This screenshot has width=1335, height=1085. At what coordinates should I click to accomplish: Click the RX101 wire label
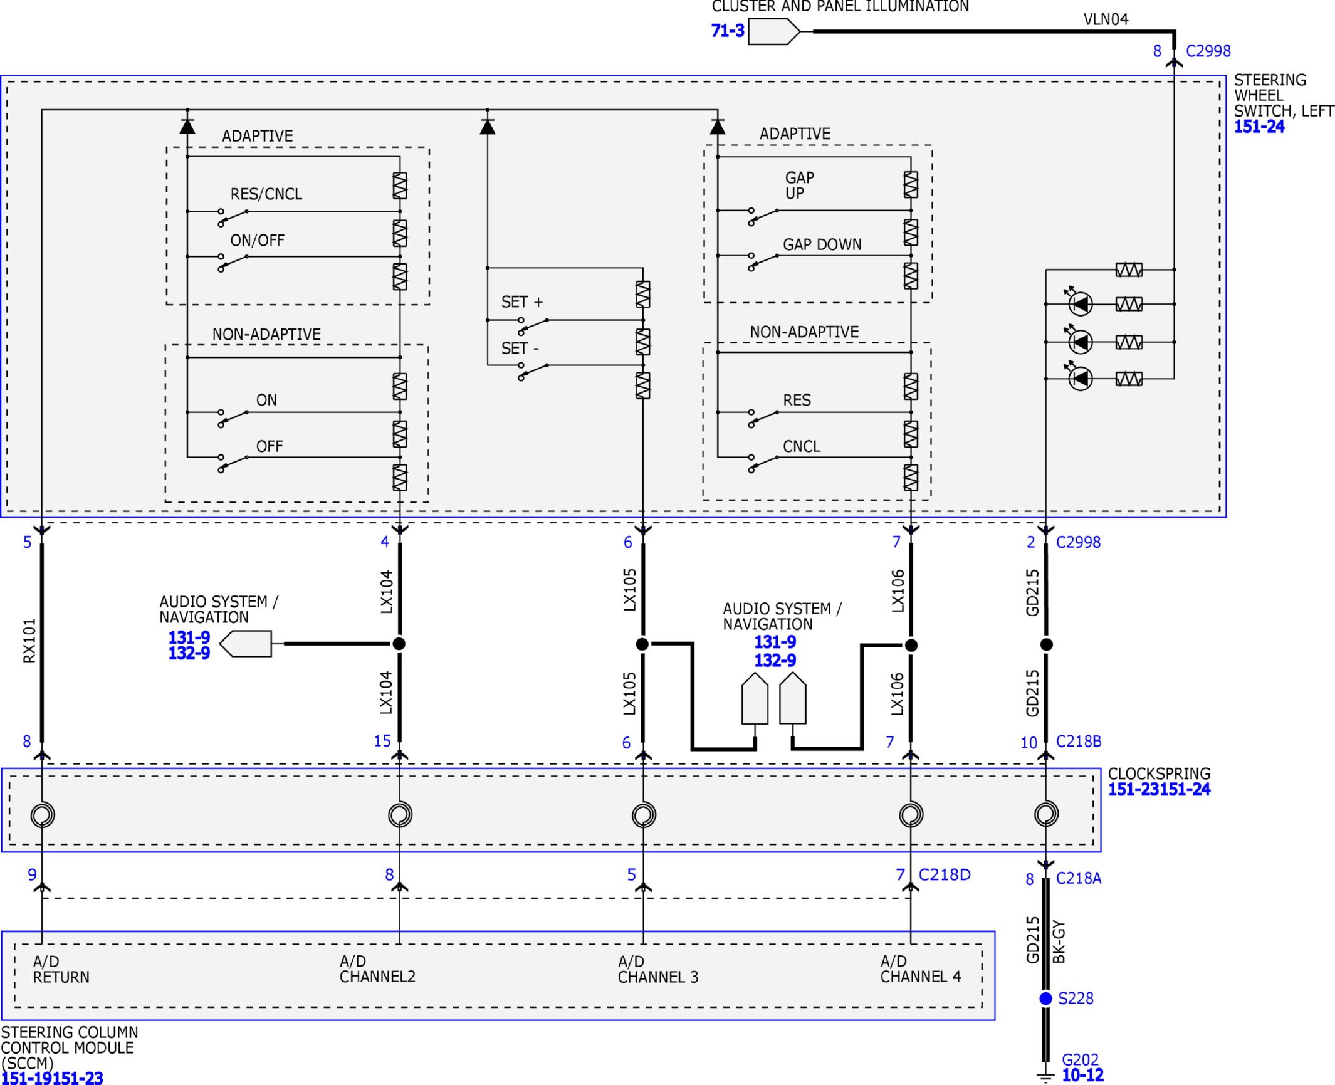pos(29,641)
